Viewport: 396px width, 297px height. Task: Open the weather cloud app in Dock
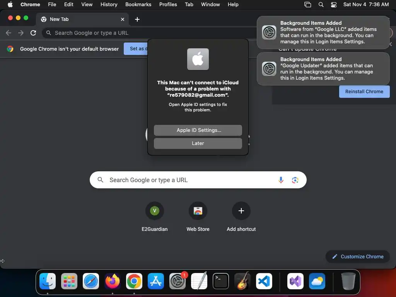coord(317,281)
